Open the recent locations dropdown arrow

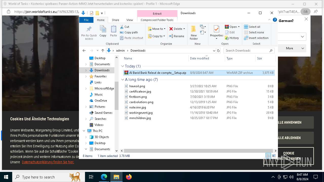tap(97, 51)
